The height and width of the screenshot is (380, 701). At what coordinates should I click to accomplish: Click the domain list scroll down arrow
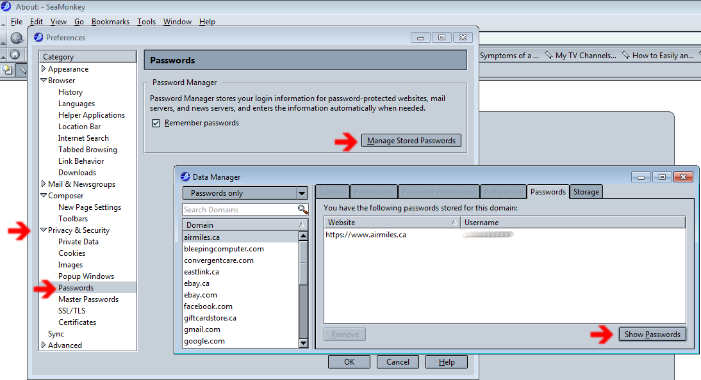point(303,343)
